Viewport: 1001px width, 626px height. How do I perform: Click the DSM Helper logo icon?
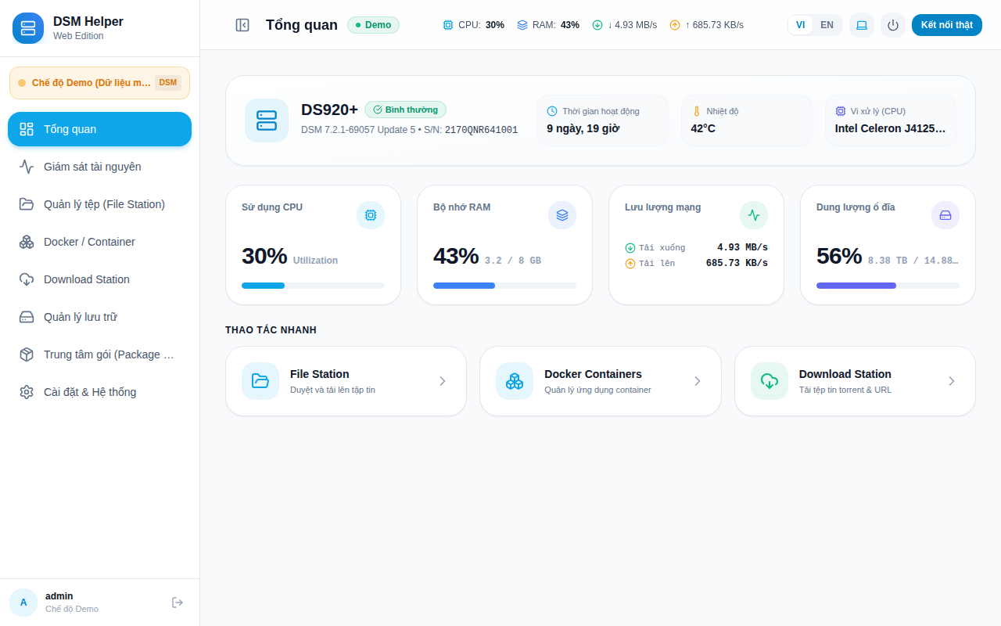pos(28,28)
